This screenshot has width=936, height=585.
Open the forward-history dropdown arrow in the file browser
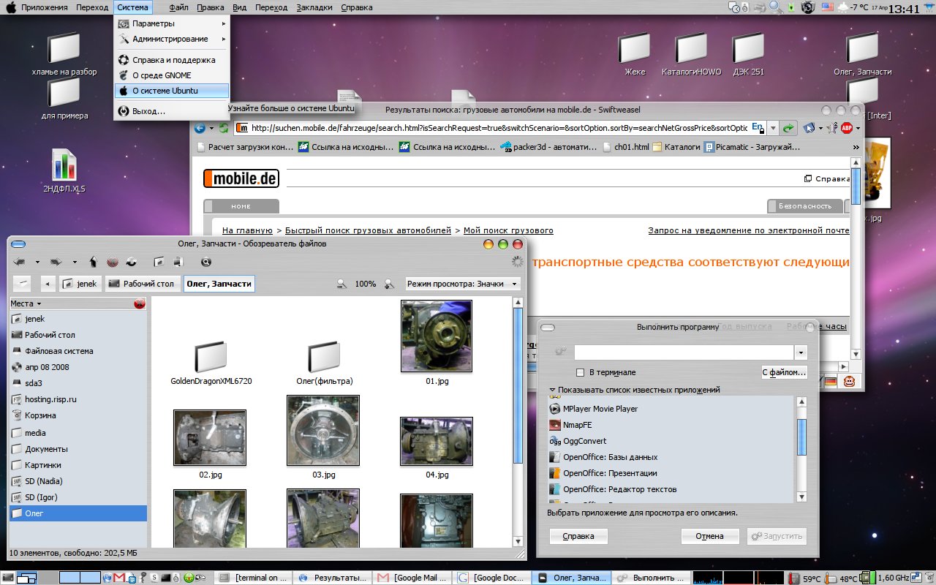[x=75, y=261]
